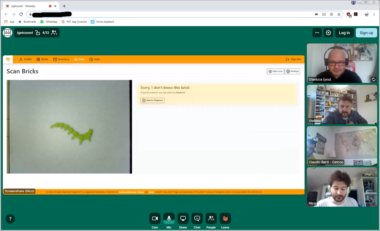Click the red shield extension icon

[x=349, y=14]
